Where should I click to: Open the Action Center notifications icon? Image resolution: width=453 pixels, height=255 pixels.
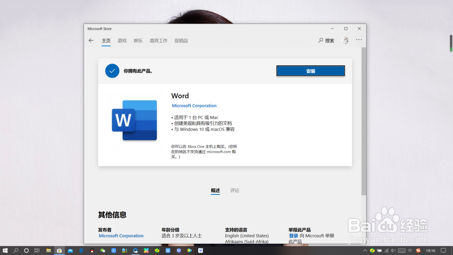click(443, 250)
